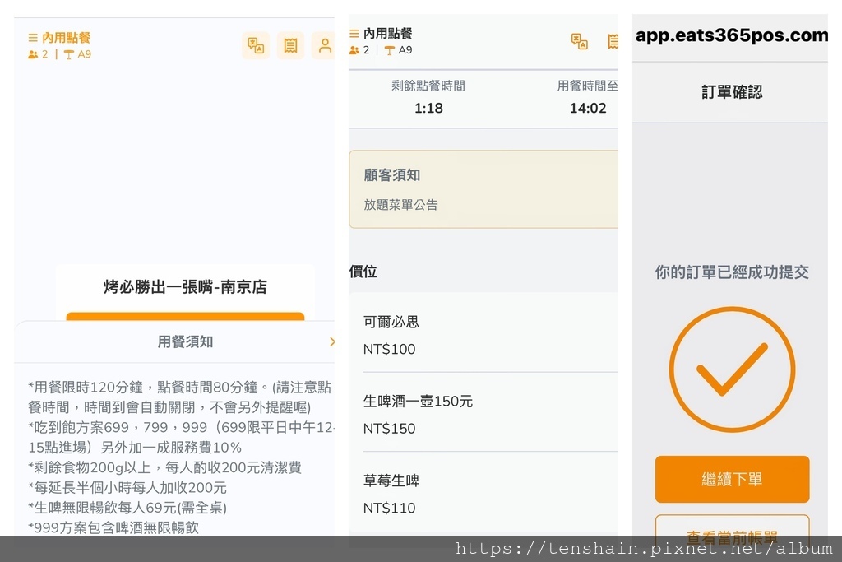The image size is (842, 562).
Task: Click the guest count icon in left screenshot
Action: pos(33,54)
